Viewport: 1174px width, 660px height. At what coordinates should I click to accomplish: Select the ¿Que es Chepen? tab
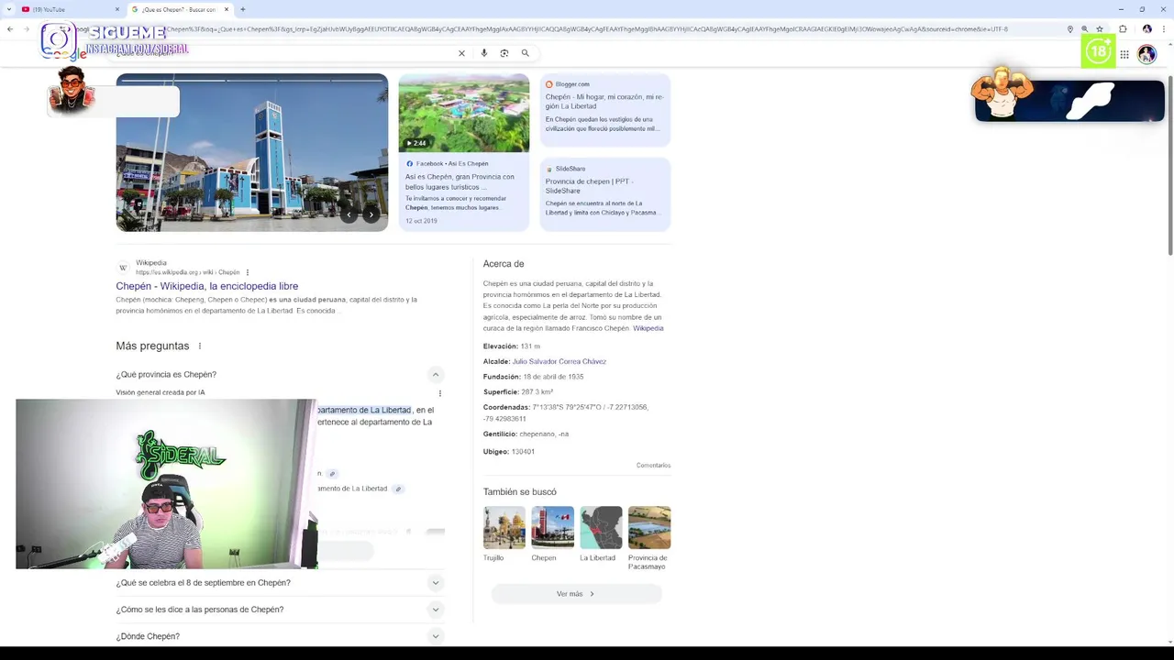point(179,9)
